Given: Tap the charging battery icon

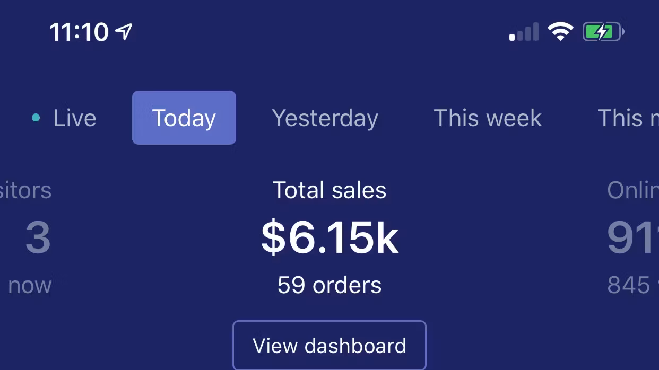Looking at the screenshot, I should [x=603, y=32].
